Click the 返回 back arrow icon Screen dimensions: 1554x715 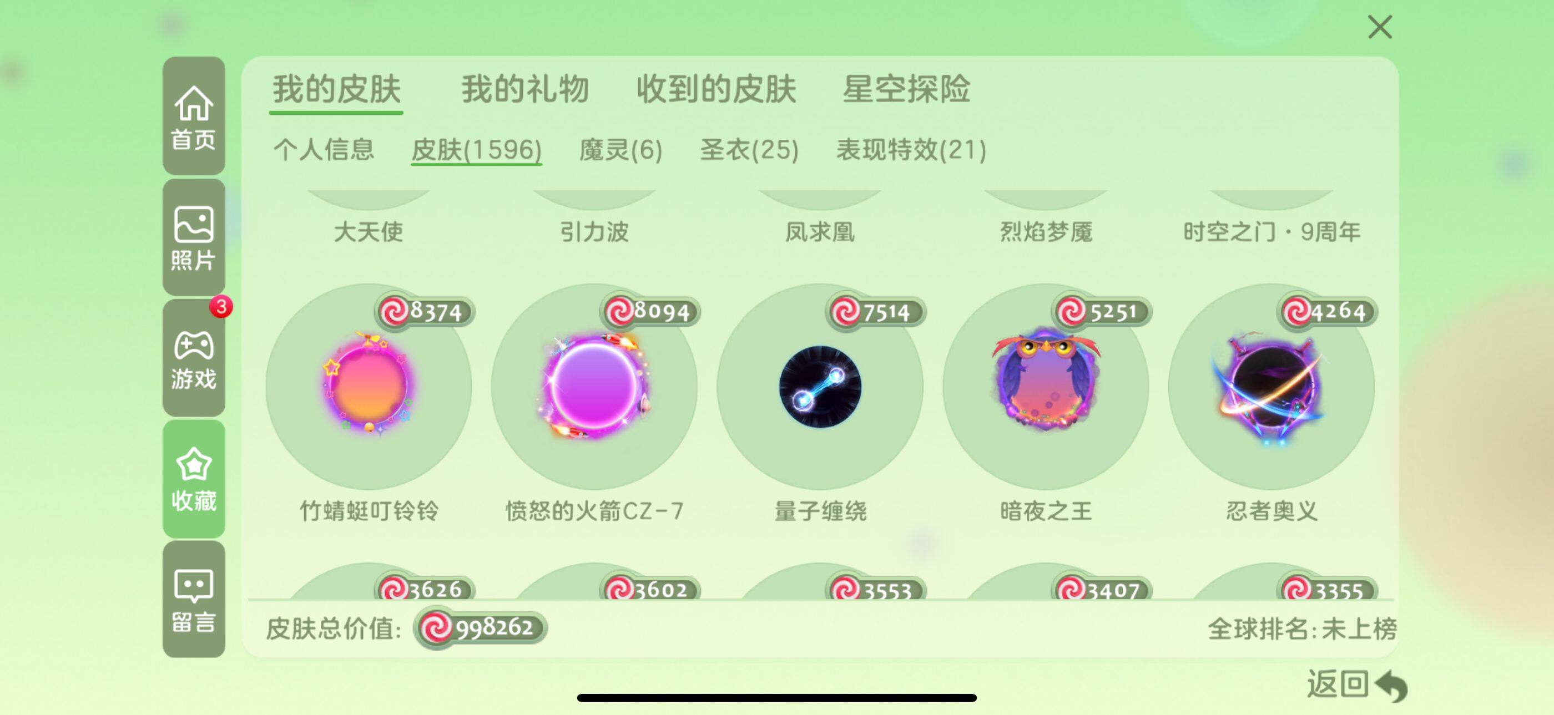1392,686
